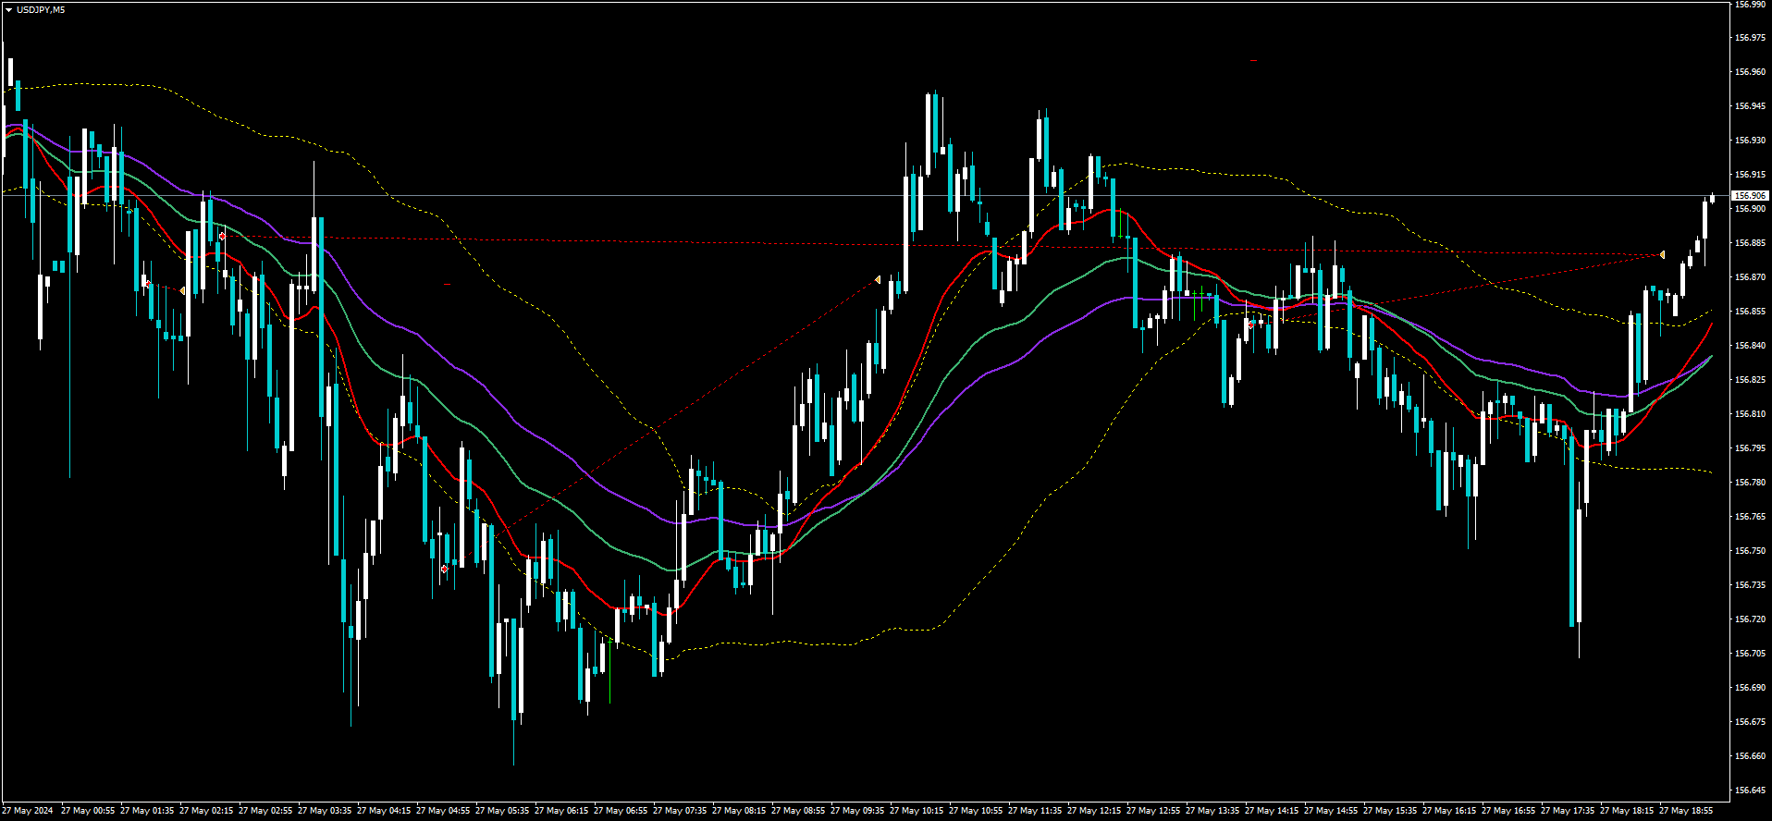Click the 156.960 price axis label

[1750, 72]
